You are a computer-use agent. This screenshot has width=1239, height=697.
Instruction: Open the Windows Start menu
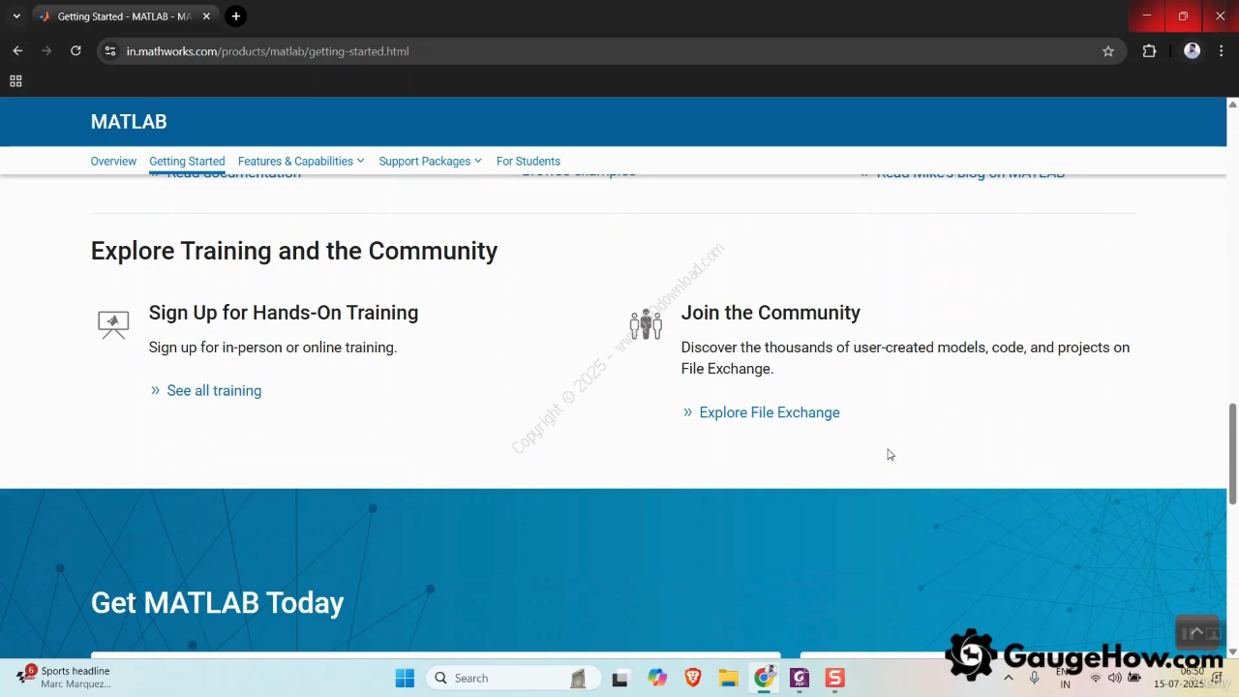[x=405, y=679]
